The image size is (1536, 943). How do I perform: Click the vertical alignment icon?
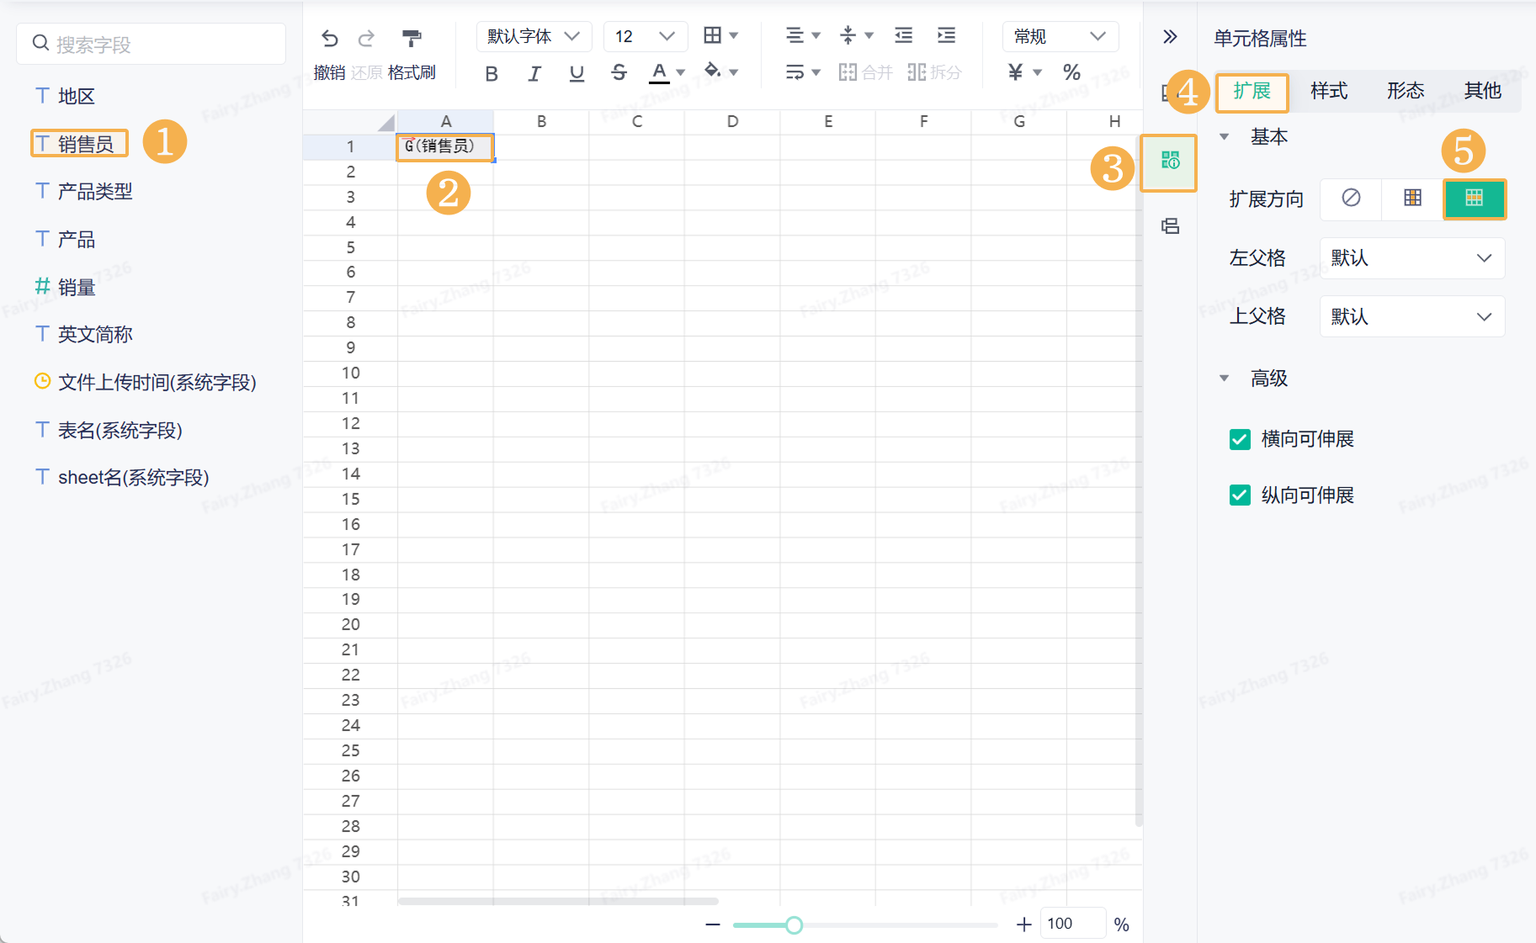click(848, 35)
